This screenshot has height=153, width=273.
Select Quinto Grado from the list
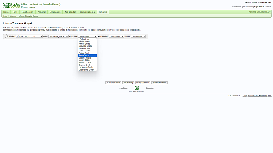(x=87, y=53)
